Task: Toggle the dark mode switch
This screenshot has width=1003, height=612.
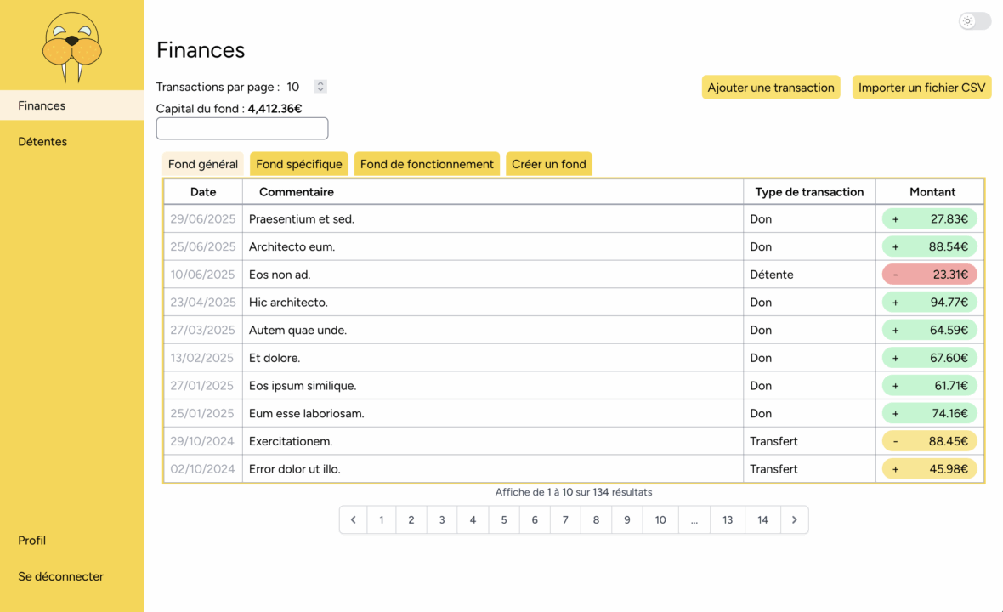Action: (974, 21)
